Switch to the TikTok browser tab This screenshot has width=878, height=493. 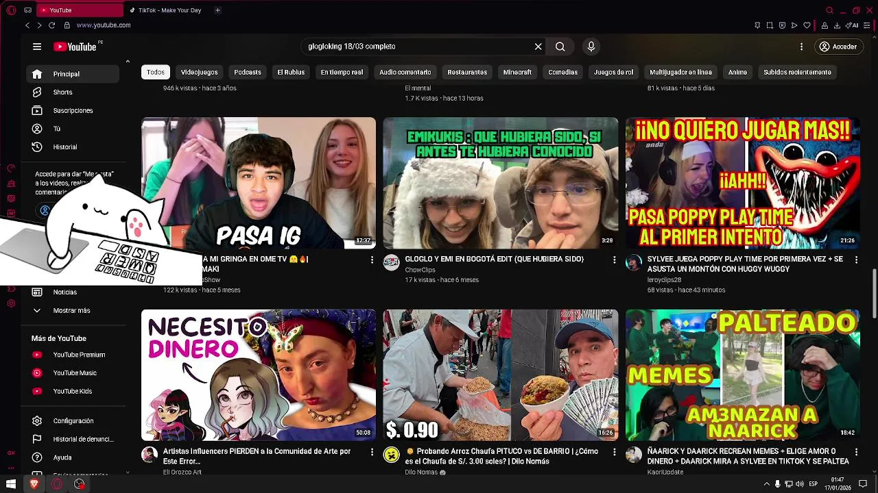click(169, 10)
